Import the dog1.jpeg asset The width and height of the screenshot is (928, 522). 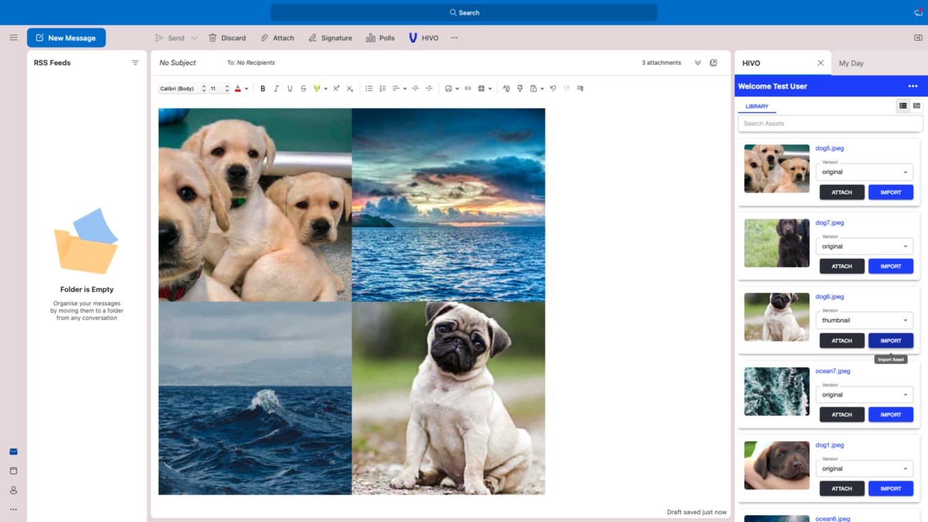click(x=891, y=489)
